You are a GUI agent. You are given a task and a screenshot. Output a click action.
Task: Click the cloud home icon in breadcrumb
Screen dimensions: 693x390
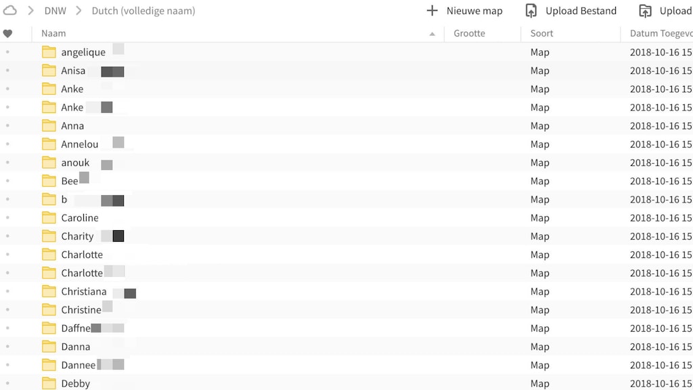click(10, 10)
